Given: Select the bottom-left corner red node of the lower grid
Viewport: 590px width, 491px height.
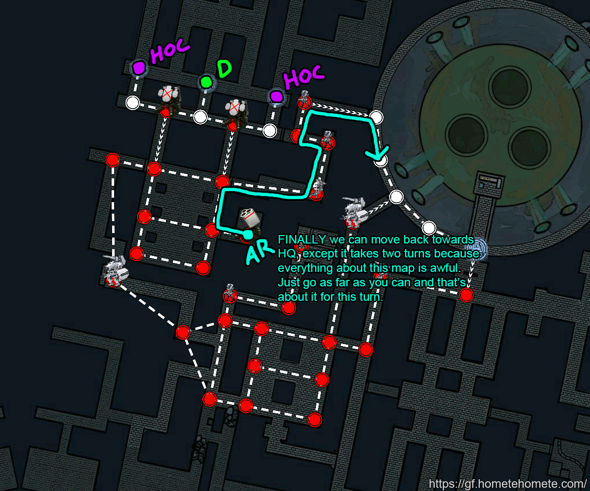Looking at the screenshot, I should click(x=210, y=399).
